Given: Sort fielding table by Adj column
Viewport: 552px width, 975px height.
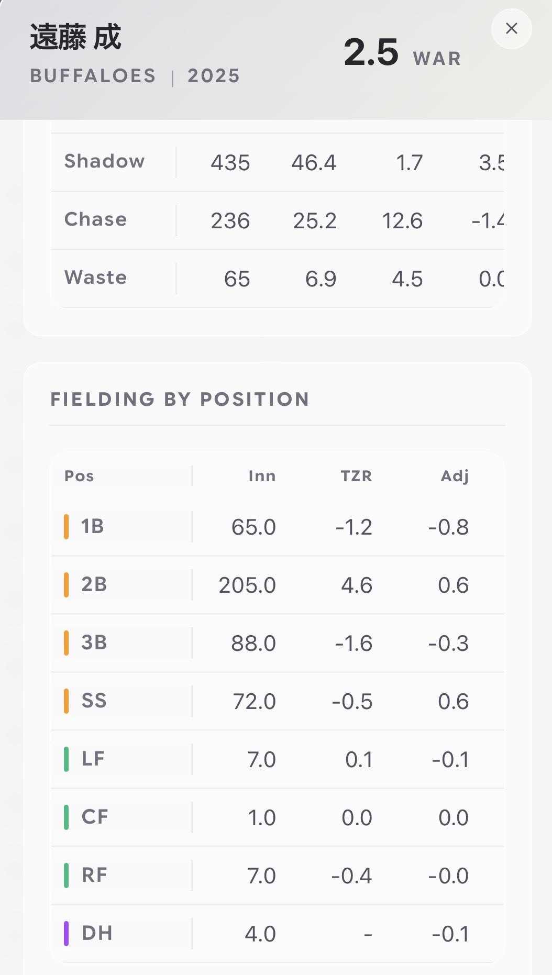Looking at the screenshot, I should (x=455, y=476).
